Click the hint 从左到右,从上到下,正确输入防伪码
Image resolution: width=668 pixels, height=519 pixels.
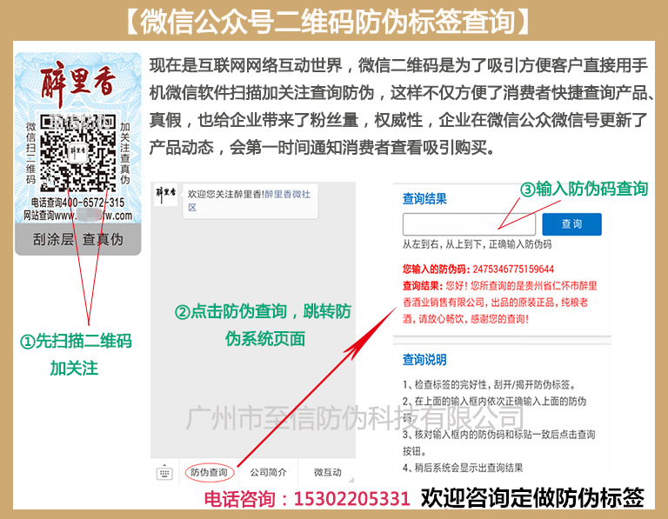pyautogui.click(x=478, y=244)
